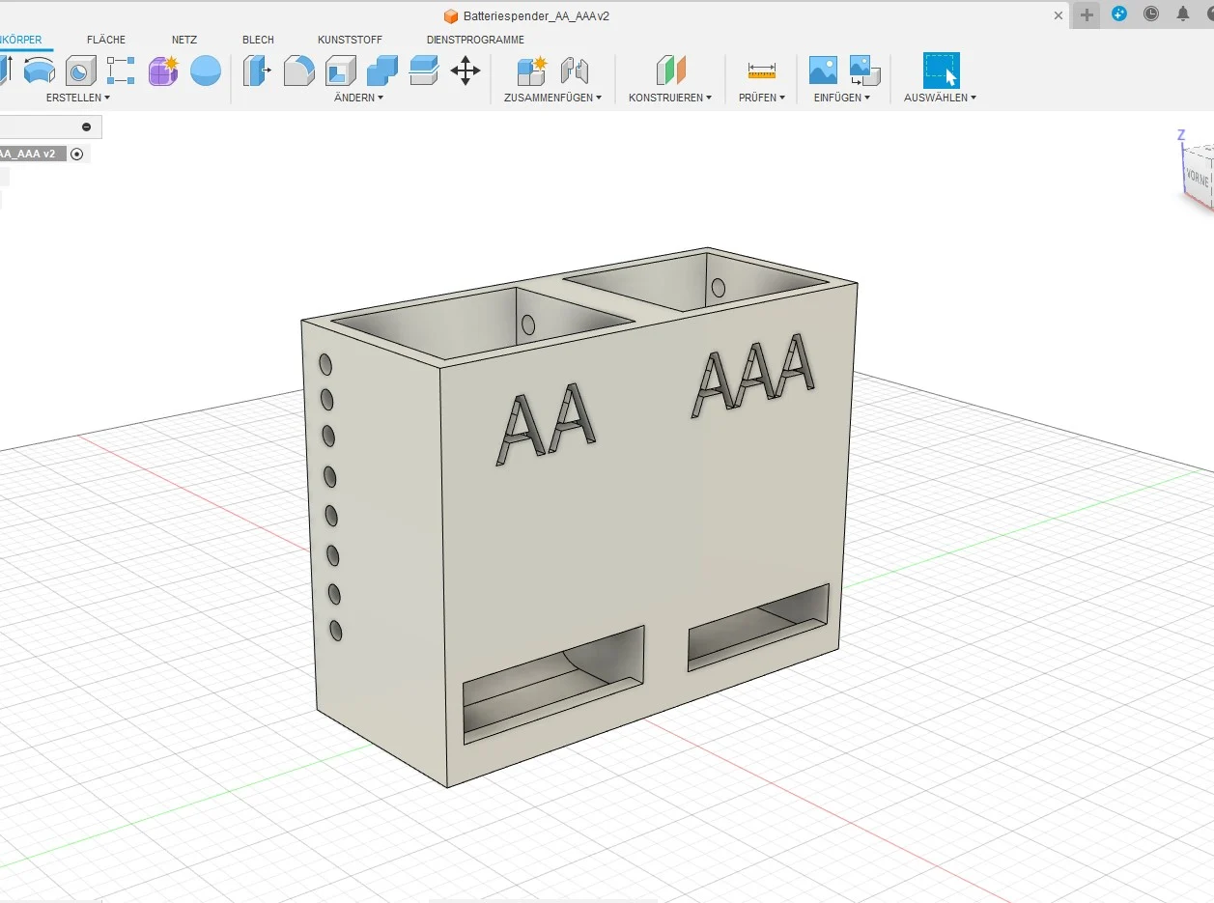Viewport: 1214px width, 903px height.
Task: Select the Split Body tool
Action: [x=424, y=71]
